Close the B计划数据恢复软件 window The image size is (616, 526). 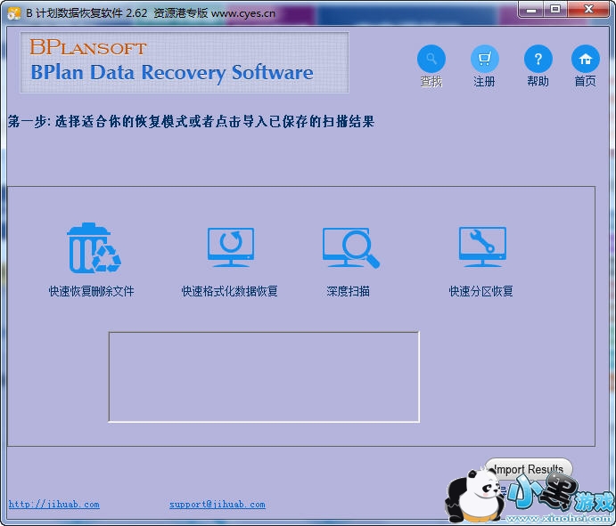pos(588,10)
